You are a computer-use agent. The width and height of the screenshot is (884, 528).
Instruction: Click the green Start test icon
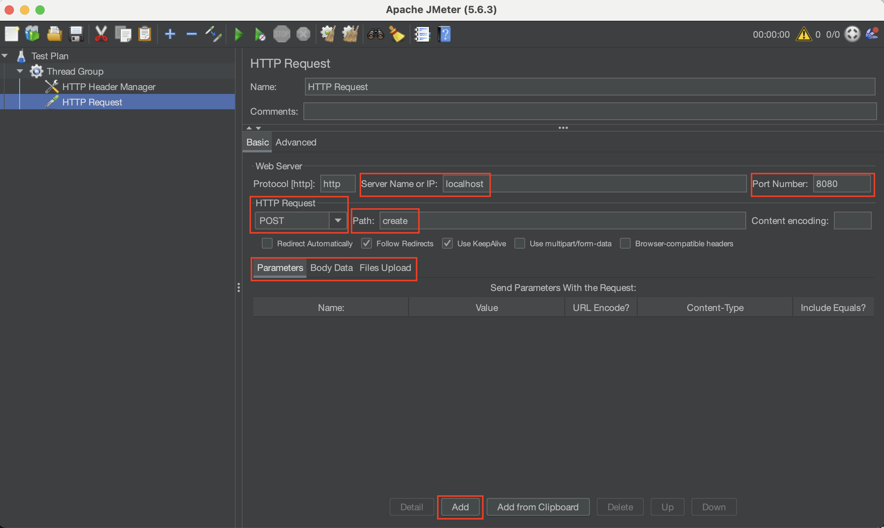coord(239,35)
